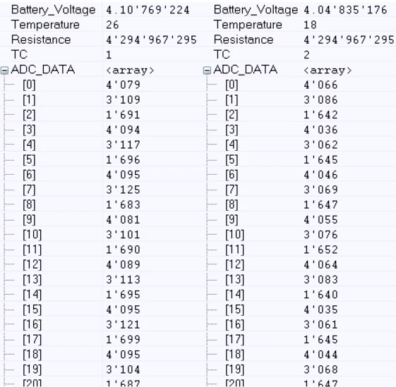Collapse the left ADC_DATA array

tap(4, 70)
